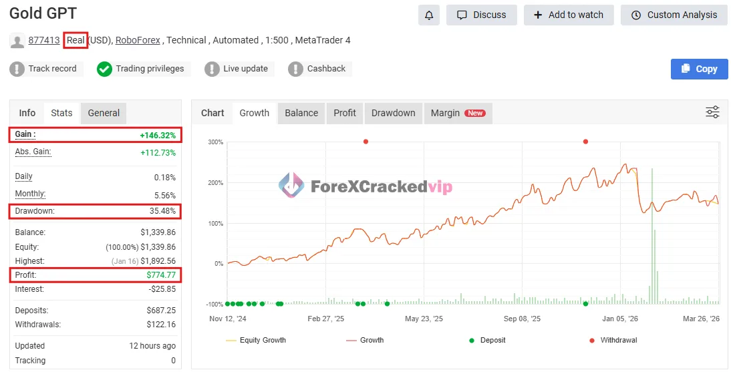The height and width of the screenshot is (372, 731).
Task: Switch to the Stats tab
Action: [x=61, y=114]
